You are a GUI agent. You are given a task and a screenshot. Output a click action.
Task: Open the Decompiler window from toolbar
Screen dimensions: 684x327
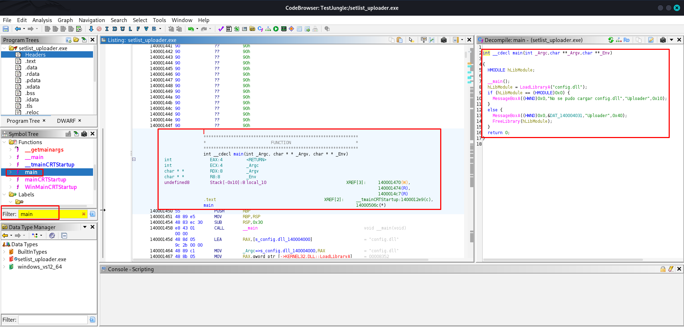point(260,29)
